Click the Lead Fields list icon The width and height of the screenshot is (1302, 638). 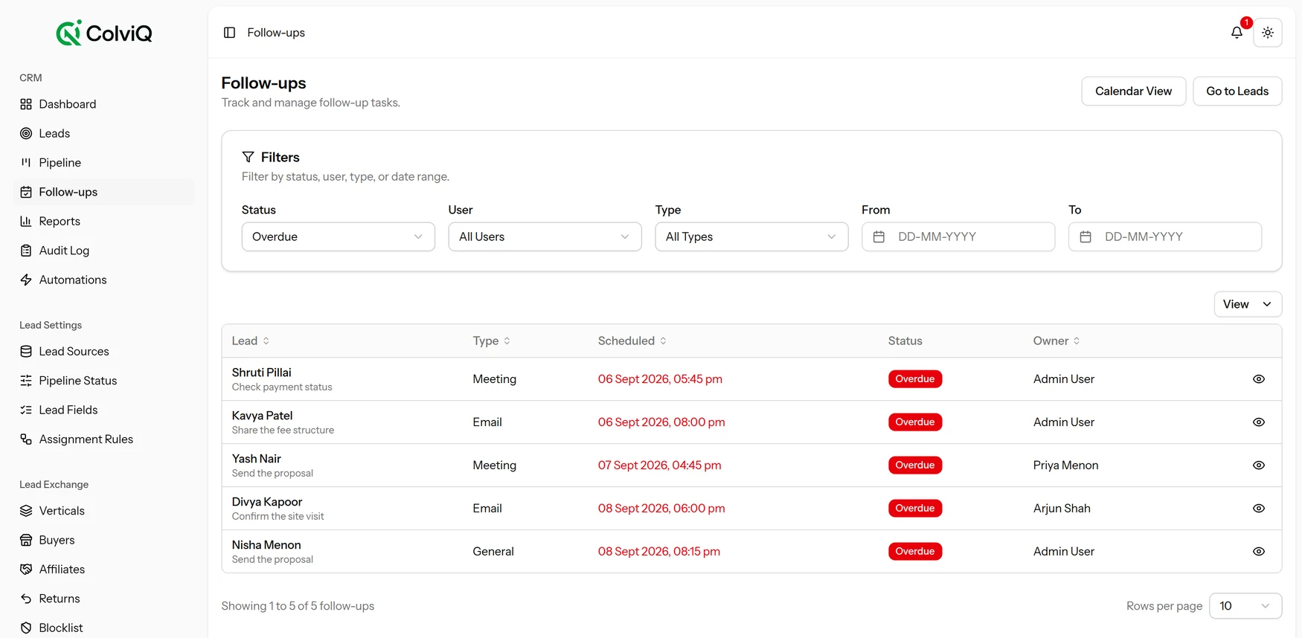coord(26,410)
